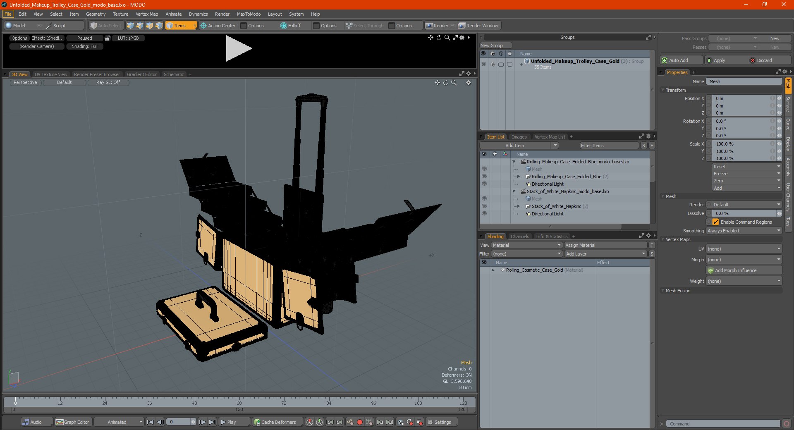Click the Add Morph Influence button
The width and height of the screenshot is (794, 430).
pos(744,270)
